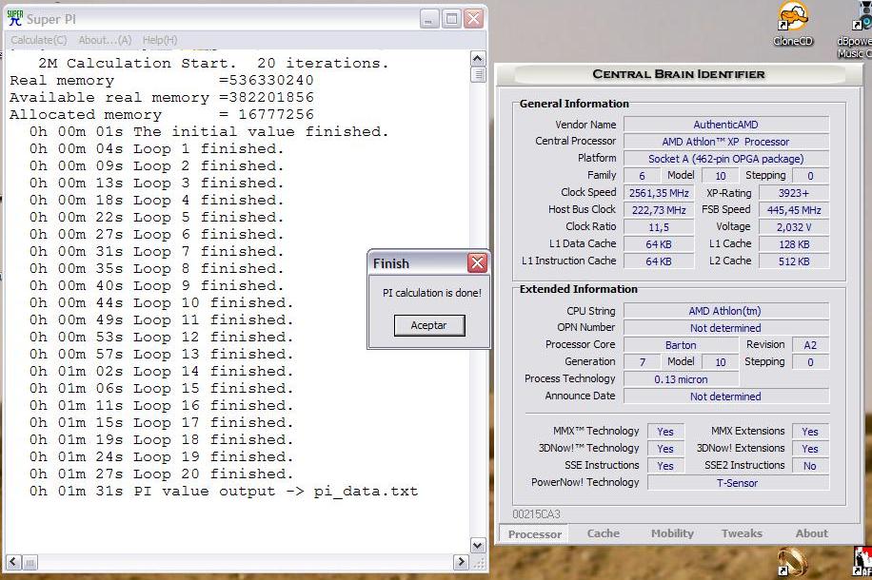
Task: Open the Tweaks tab
Action: [742, 533]
